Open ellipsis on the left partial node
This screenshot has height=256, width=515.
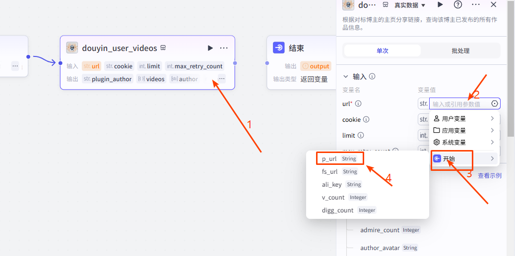pos(15,66)
